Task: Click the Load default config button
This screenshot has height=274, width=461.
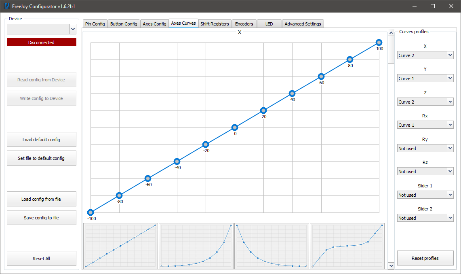Action: pos(42,139)
